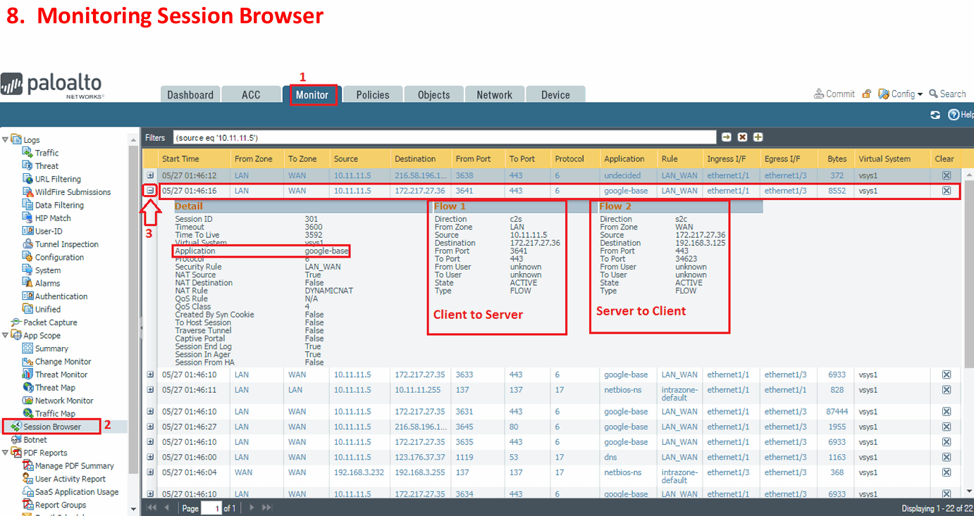Expand session row from 192.168.3.232
This screenshot has width=974, height=516.
[150, 472]
